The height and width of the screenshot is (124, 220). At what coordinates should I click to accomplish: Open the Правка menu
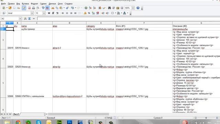tap(11, 4)
